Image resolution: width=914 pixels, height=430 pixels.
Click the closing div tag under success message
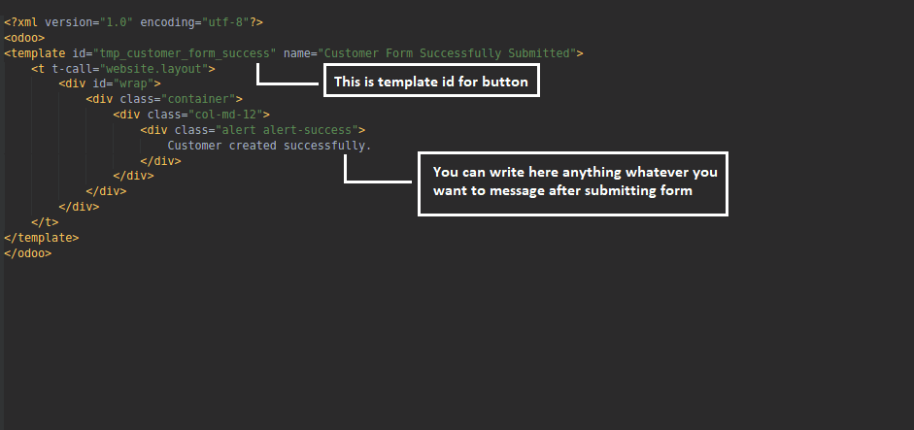pyautogui.click(x=161, y=161)
